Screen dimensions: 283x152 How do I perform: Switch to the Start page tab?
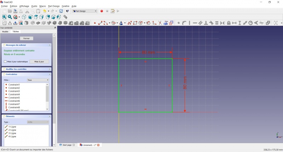[67, 145]
